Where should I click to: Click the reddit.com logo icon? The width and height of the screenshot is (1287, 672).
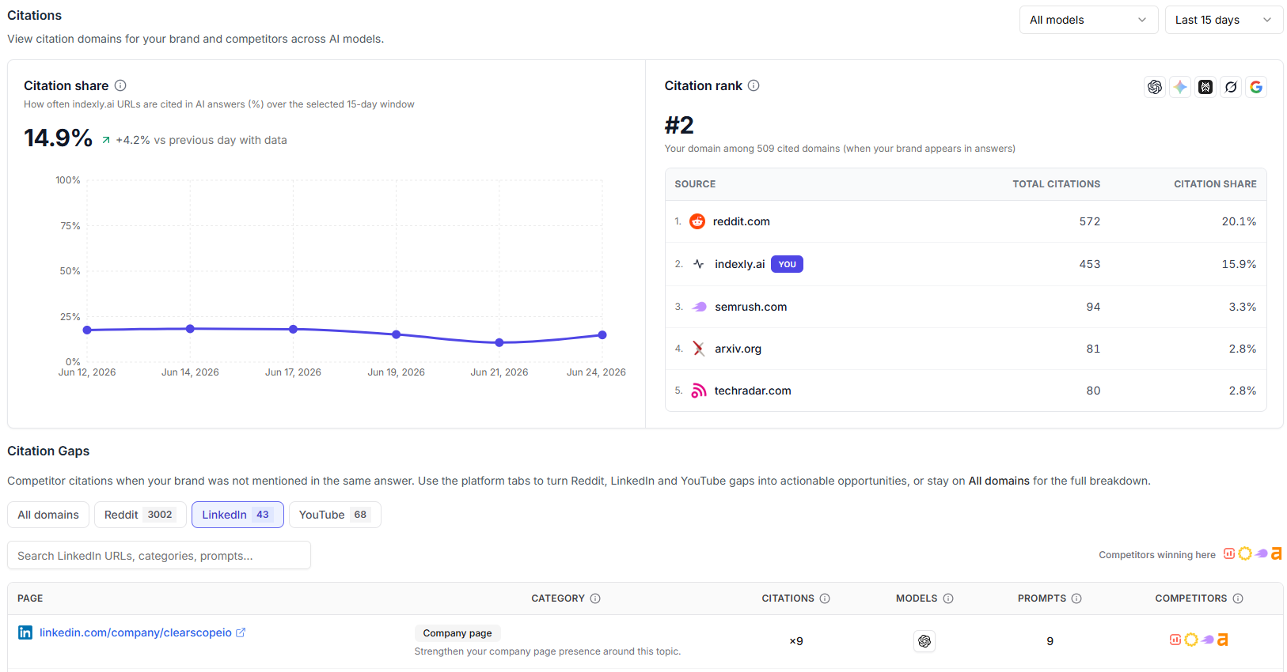(697, 221)
